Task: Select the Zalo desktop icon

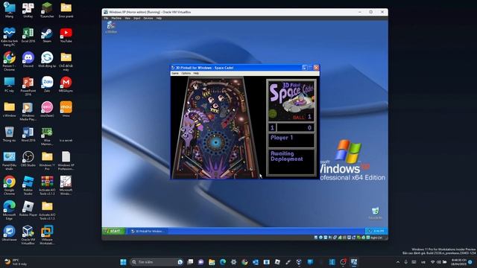Action: pos(47,84)
